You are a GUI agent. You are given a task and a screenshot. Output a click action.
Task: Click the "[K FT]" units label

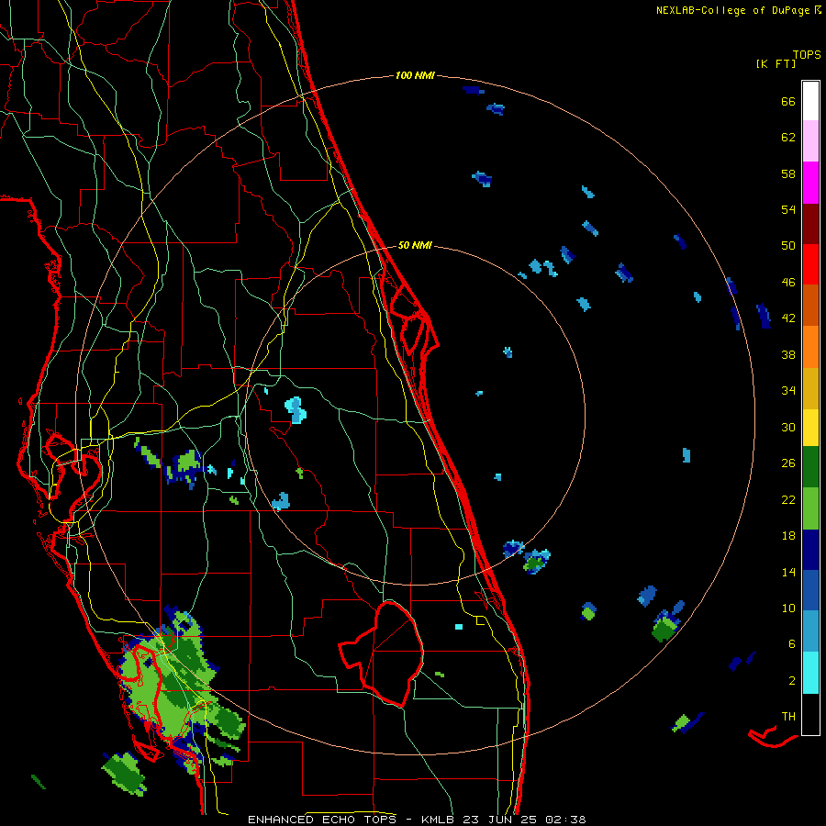pyautogui.click(x=776, y=64)
